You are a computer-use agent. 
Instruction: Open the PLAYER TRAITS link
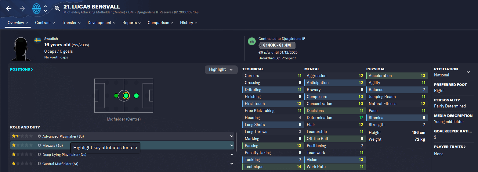[450, 147]
